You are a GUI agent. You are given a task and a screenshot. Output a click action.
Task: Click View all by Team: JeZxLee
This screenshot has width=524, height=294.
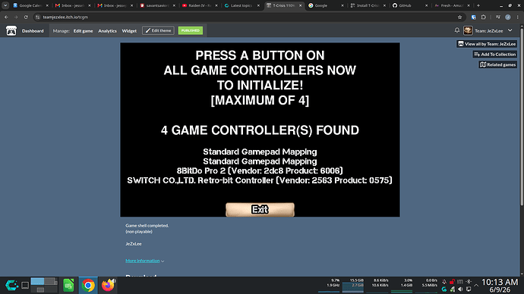(487, 44)
